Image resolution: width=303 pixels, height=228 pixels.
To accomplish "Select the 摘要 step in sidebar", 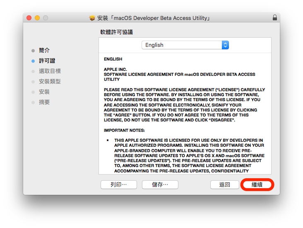I will coord(44,102).
